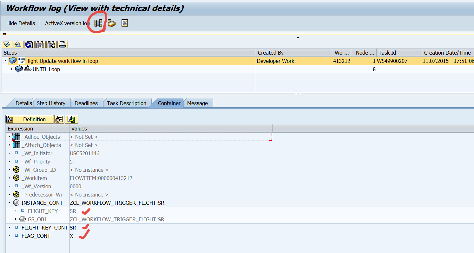Screen dimensions: 474x253
Task: Refresh the workflow steps list
Action: pyautogui.click(x=29, y=44)
